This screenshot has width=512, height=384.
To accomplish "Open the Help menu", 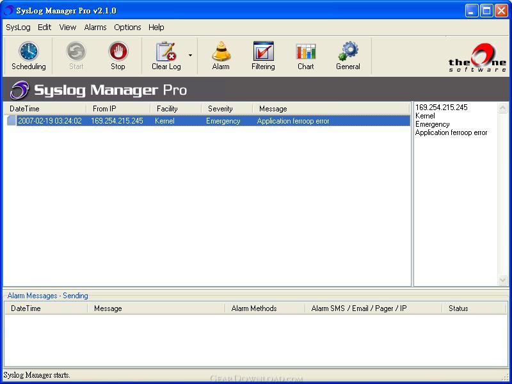I will click(x=156, y=27).
